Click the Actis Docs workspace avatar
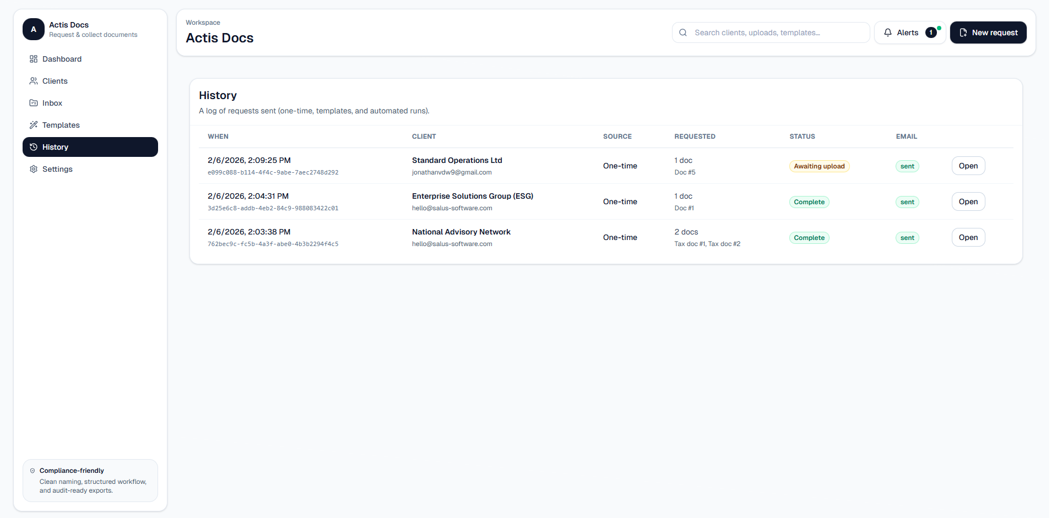1057x518 pixels. tap(33, 29)
